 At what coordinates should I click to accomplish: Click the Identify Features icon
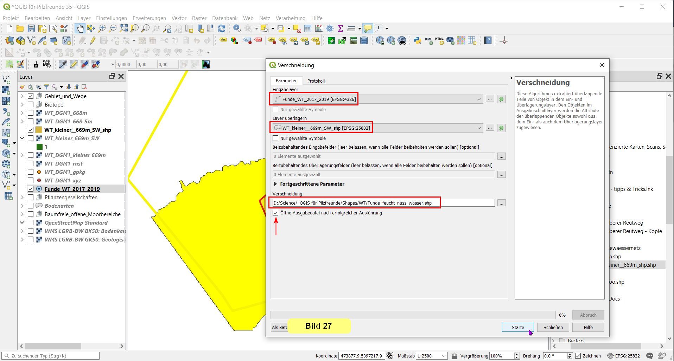coord(237,28)
